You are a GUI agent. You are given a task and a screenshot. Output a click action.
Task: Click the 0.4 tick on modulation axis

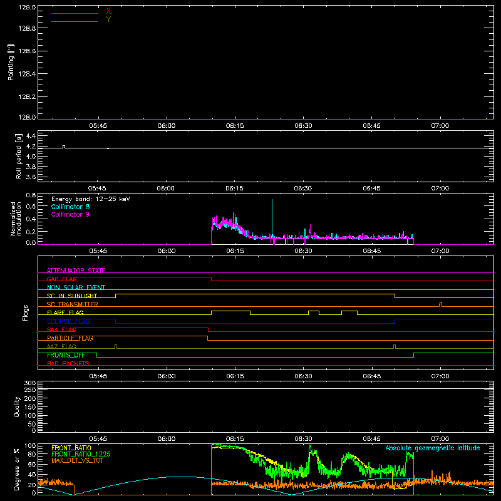(x=31, y=219)
